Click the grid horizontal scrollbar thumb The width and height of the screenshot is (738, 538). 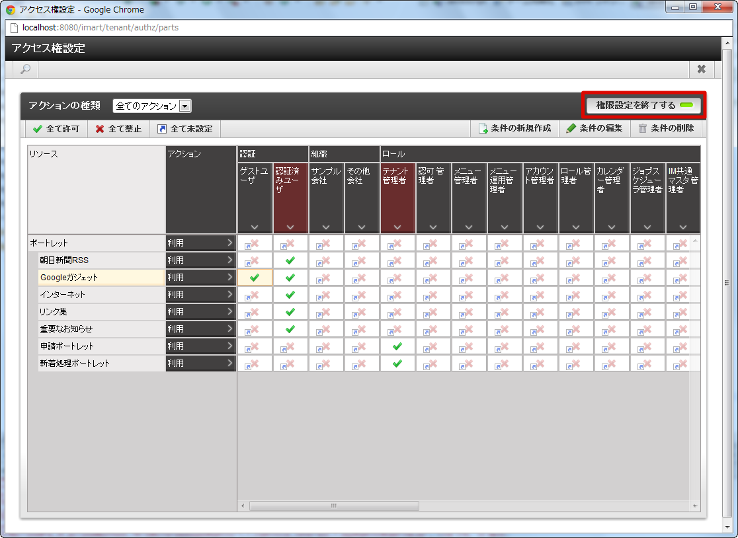(334, 506)
